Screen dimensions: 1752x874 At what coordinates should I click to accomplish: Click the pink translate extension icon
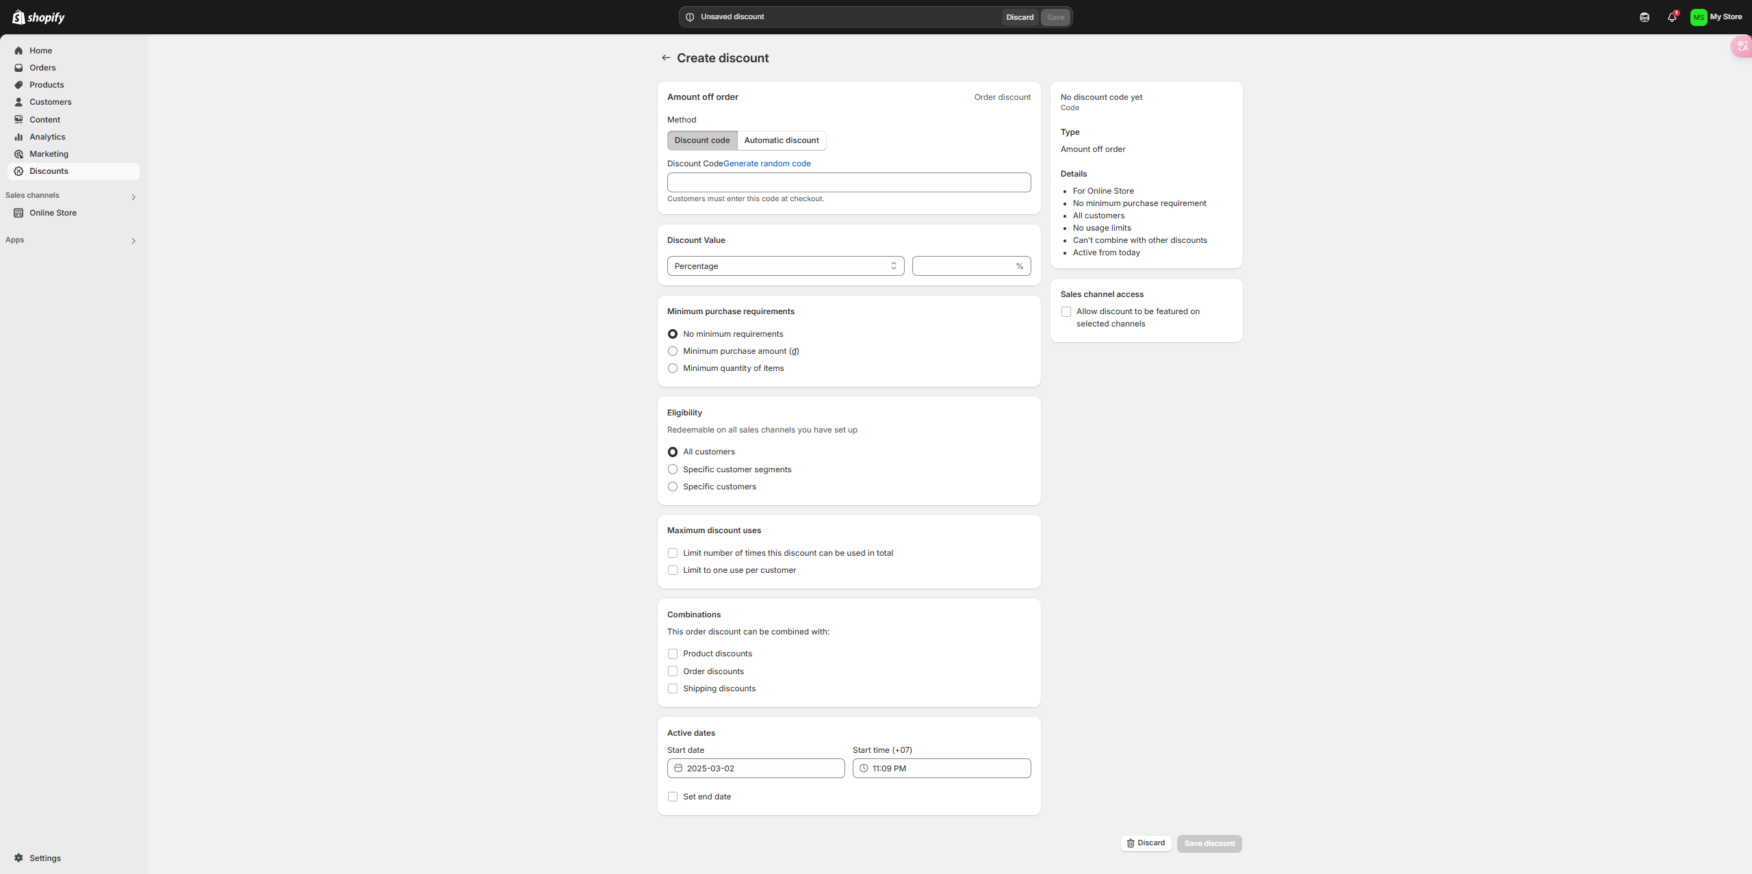[x=1742, y=46]
